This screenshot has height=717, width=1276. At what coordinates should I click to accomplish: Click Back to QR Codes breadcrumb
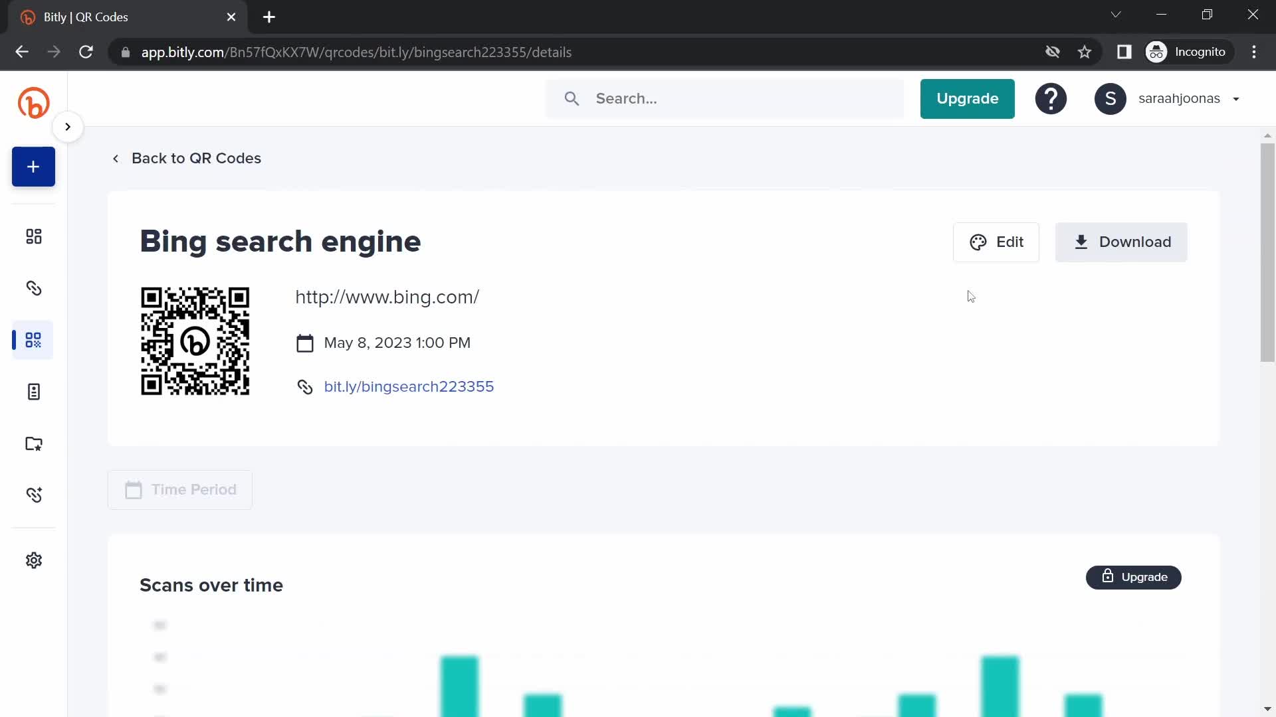click(x=187, y=159)
